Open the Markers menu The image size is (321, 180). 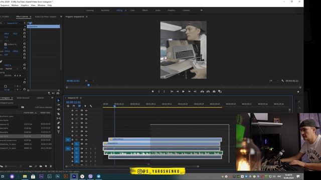click(15, 5)
